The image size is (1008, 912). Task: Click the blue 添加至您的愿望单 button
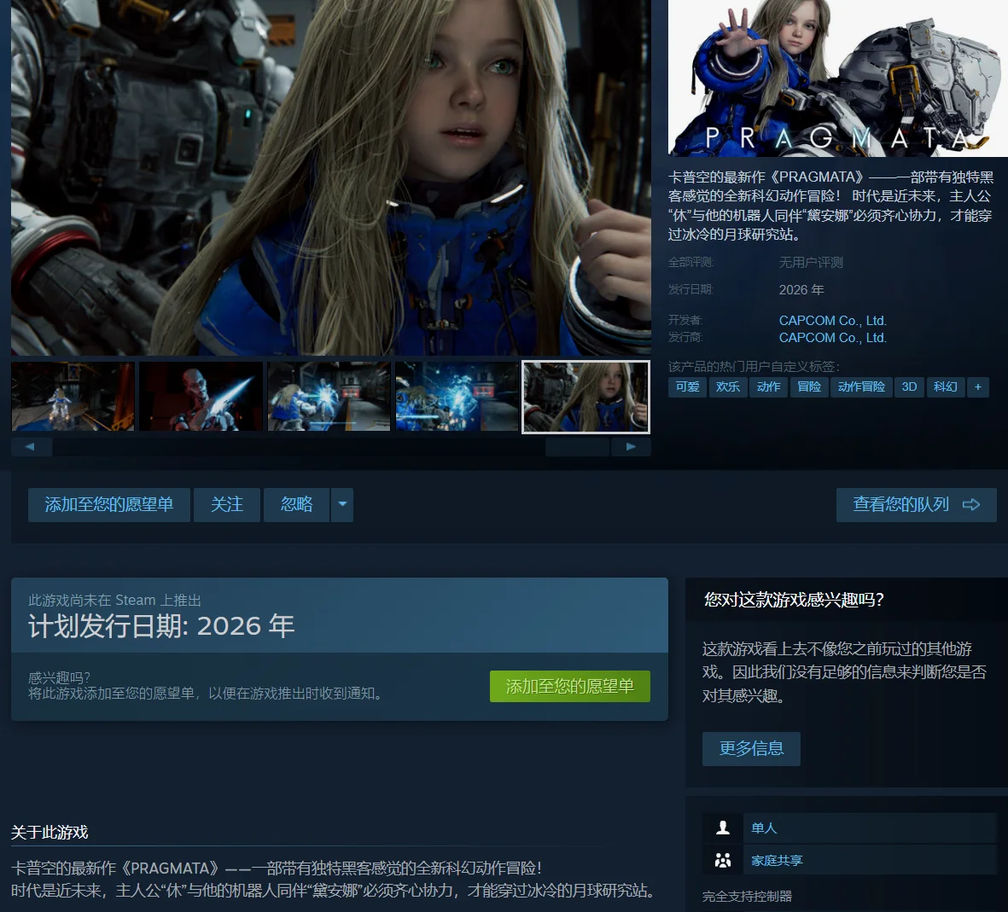(x=108, y=504)
